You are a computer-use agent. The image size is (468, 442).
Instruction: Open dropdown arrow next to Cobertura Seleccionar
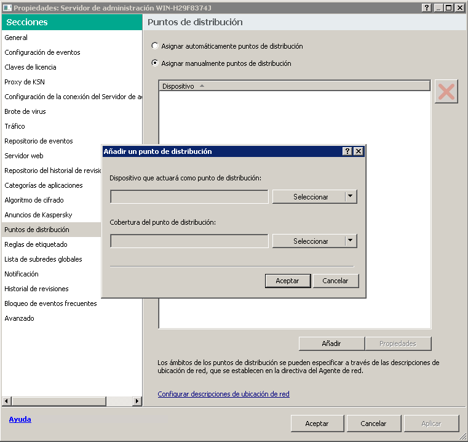tap(351, 241)
